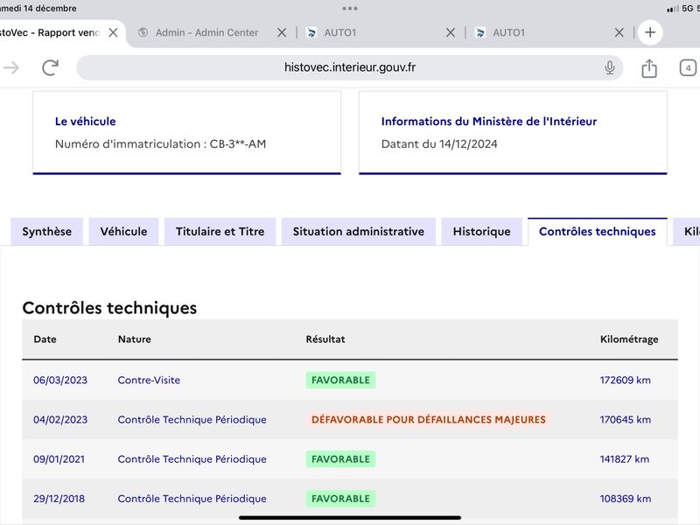Tap the three-dot multitasking indicator
Screen dimensions: 700x525
pyautogui.click(x=350, y=9)
